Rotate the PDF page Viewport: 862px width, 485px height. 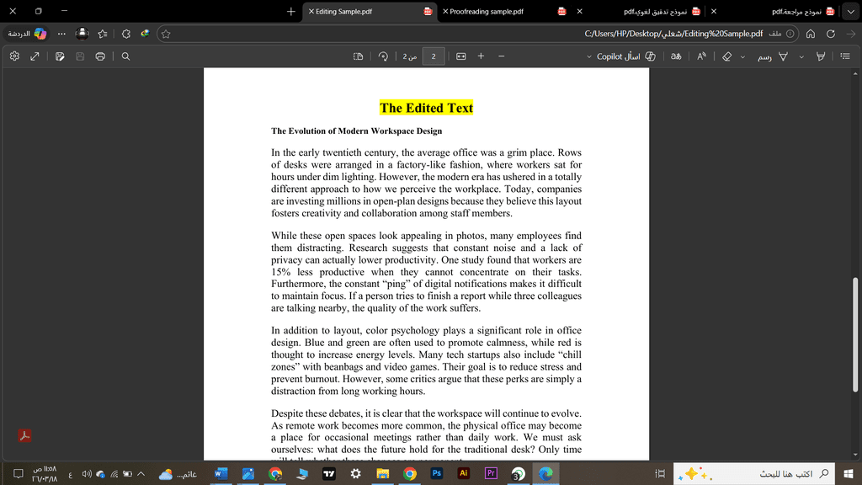coord(383,56)
